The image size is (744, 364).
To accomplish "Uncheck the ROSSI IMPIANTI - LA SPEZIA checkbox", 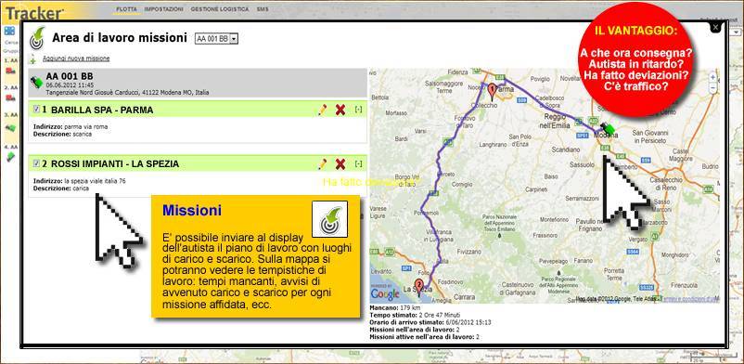I will [x=36, y=163].
